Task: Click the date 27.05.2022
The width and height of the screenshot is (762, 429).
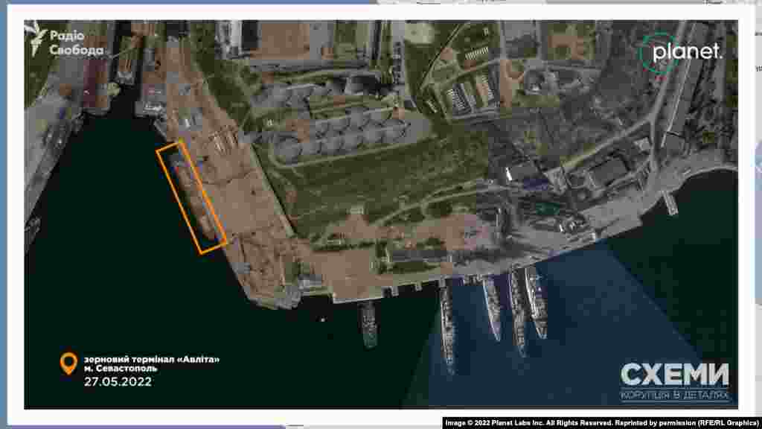Action: [118, 382]
